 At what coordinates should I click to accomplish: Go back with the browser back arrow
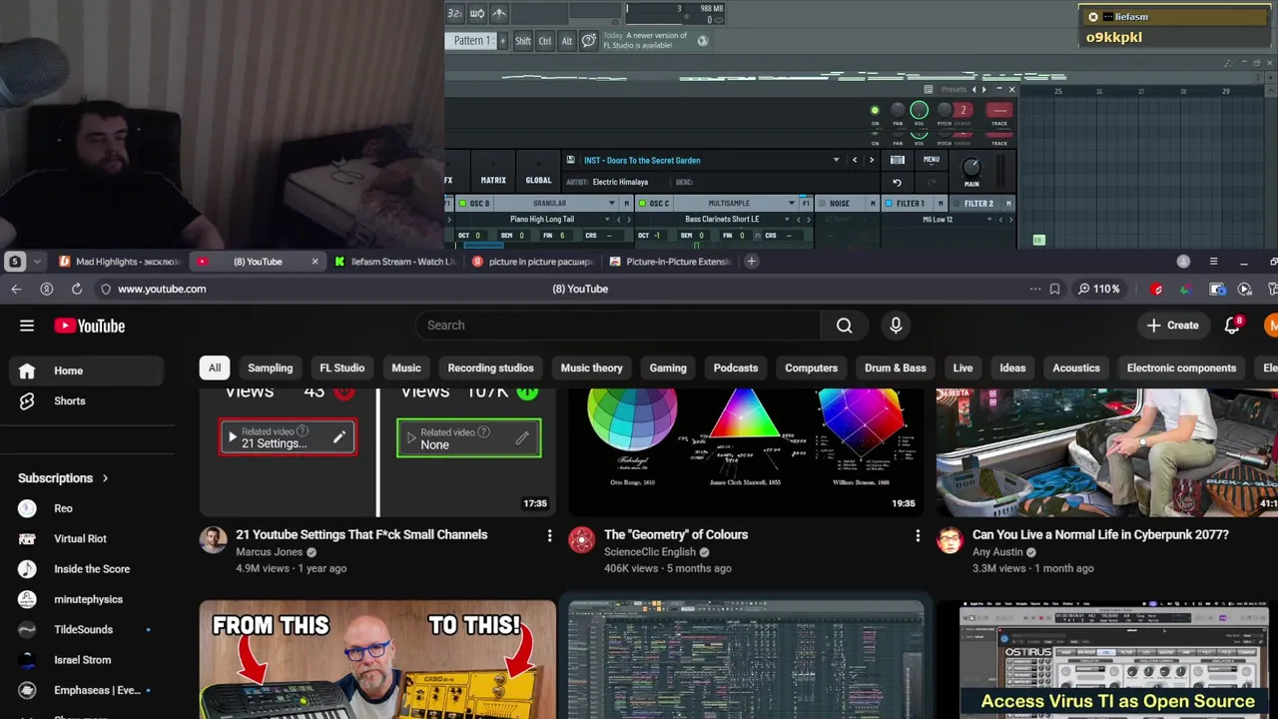pyautogui.click(x=16, y=289)
